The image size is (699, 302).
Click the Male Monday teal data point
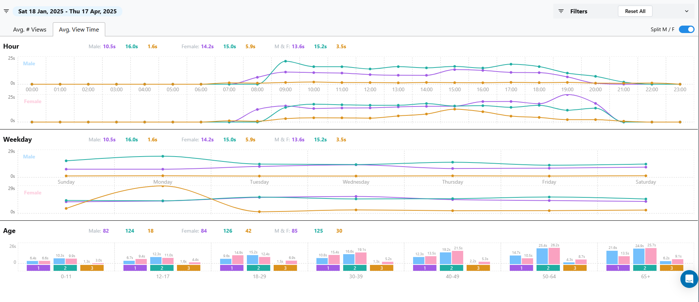coord(163,156)
